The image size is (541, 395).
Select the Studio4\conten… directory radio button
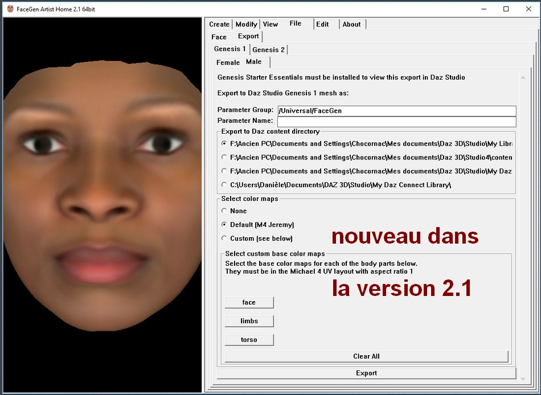(x=224, y=157)
